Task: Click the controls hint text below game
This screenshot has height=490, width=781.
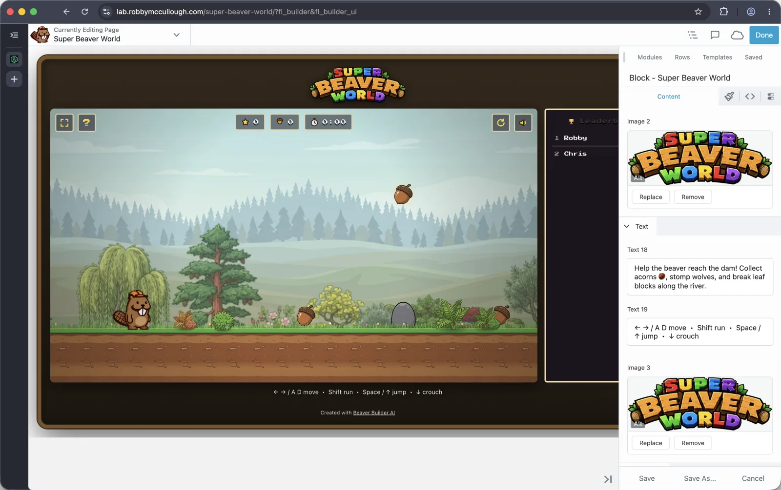Action: point(358,392)
